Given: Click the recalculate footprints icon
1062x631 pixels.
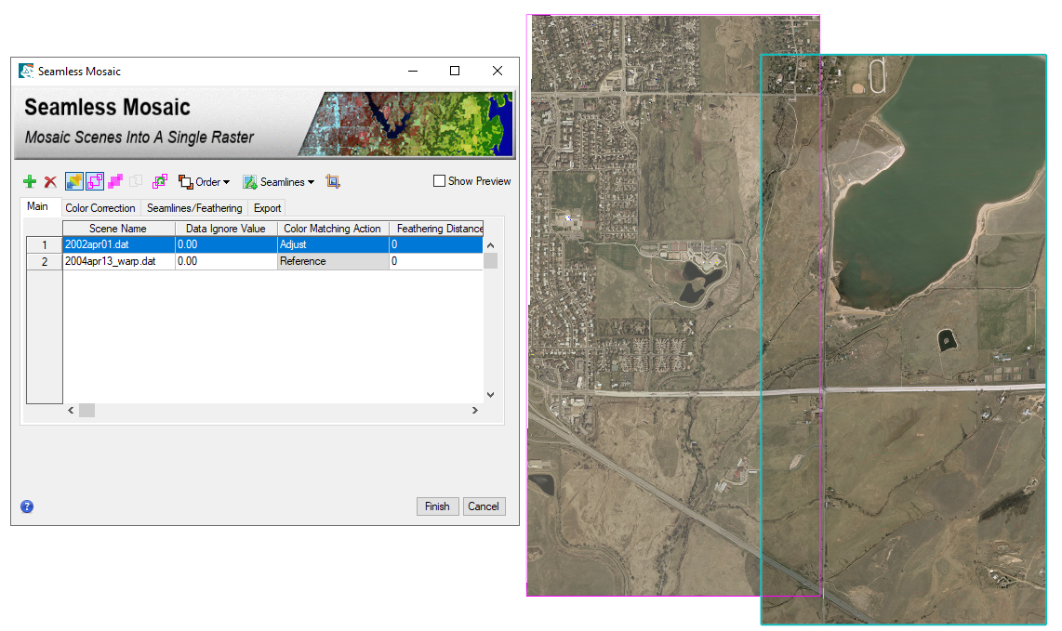Looking at the screenshot, I should tap(160, 182).
